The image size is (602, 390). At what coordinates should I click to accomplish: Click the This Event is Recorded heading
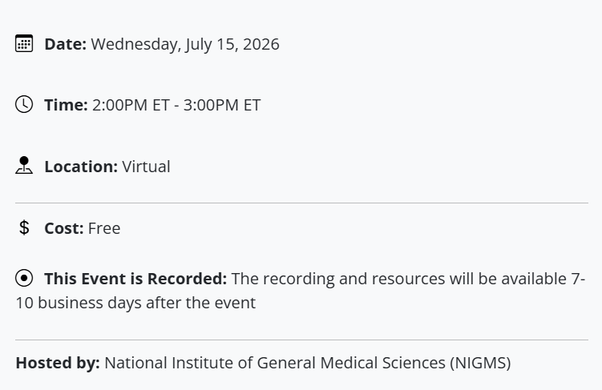[x=135, y=279]
